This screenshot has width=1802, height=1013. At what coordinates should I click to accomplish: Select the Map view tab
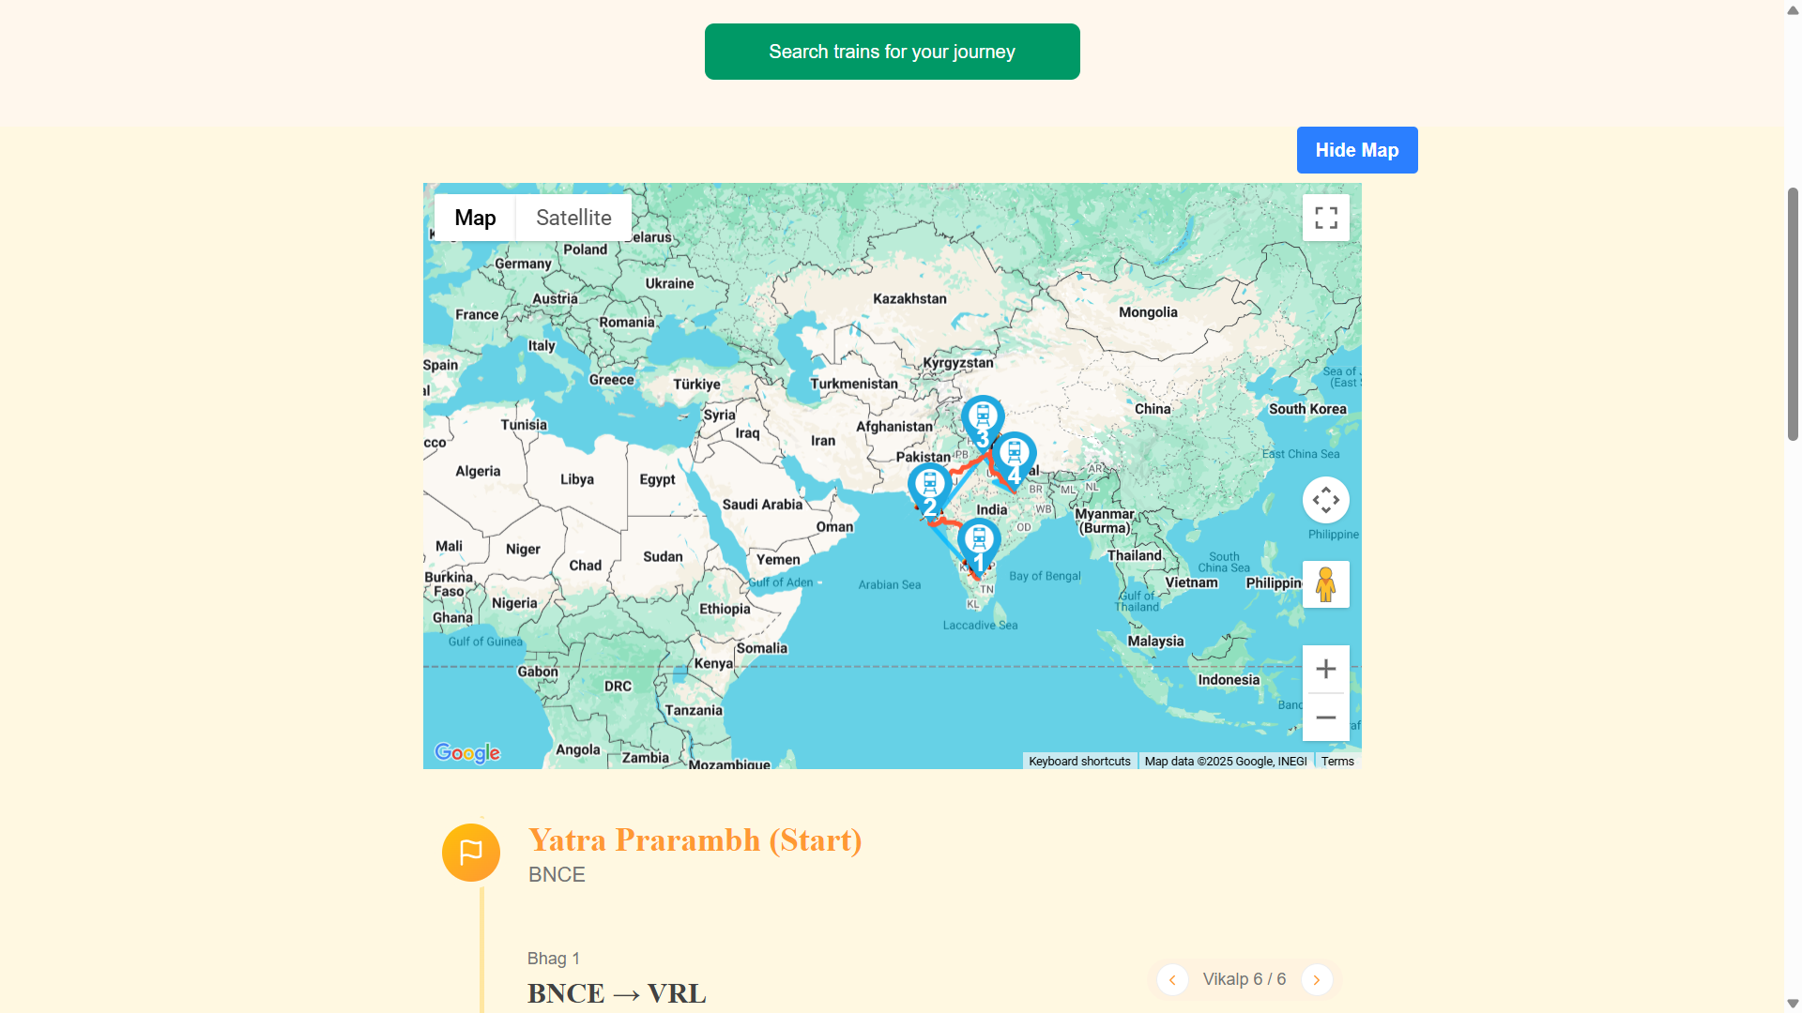(x=475, y=218)
